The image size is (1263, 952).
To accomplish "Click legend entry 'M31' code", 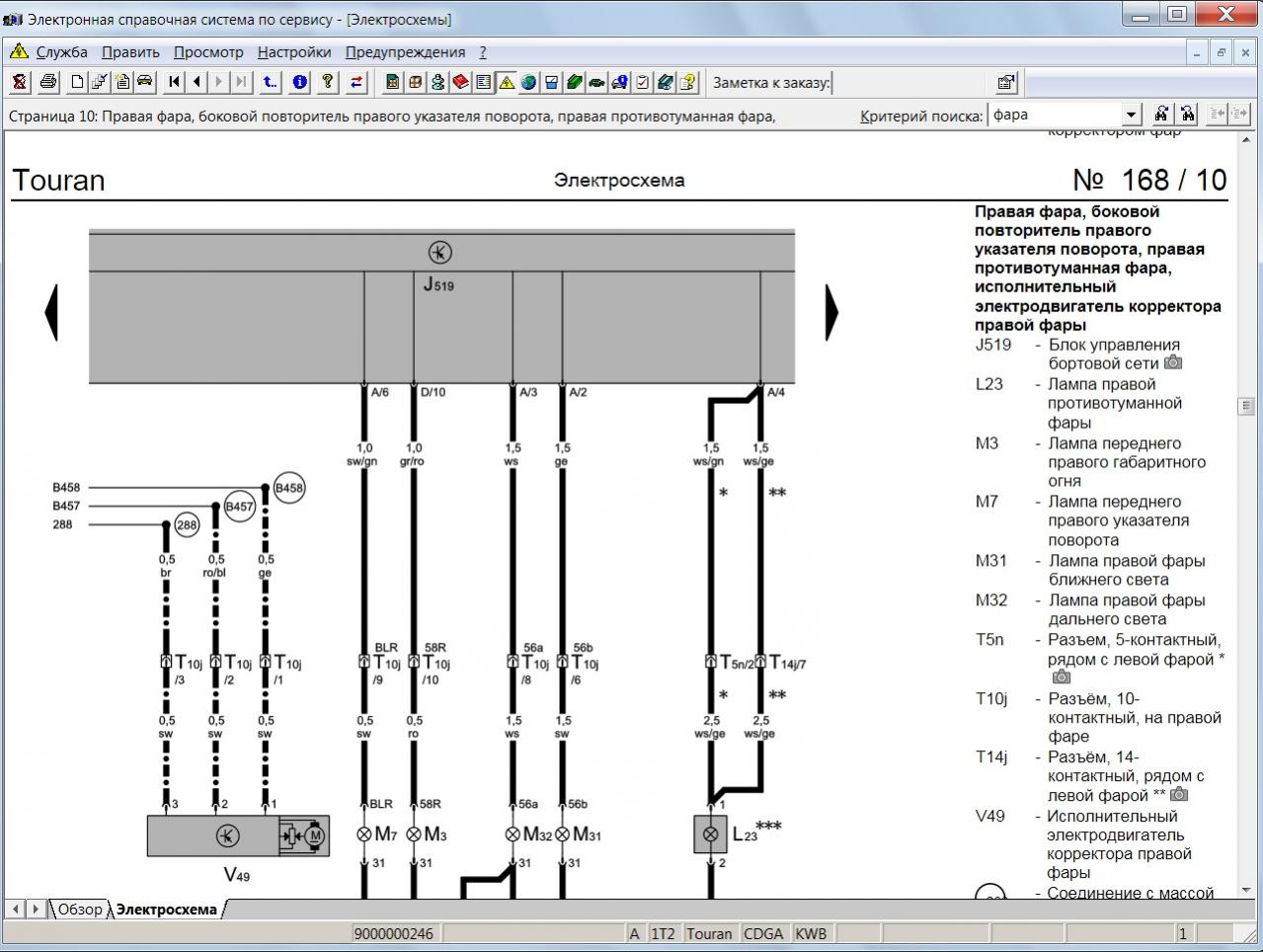I will [990, 561].
